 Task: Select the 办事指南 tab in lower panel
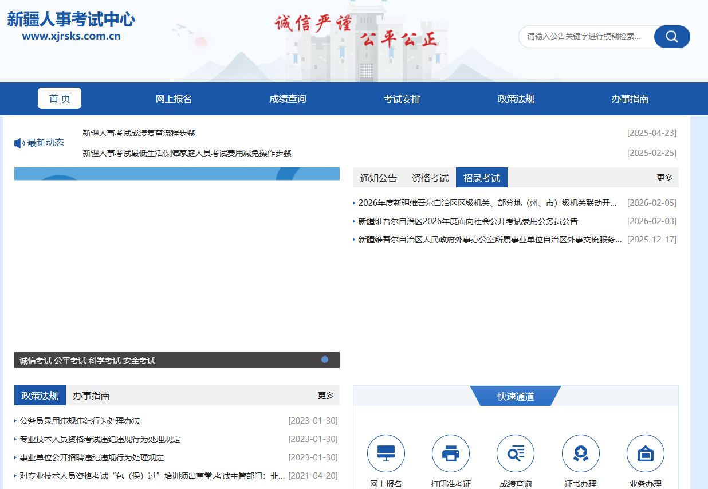tap(91, 396)
